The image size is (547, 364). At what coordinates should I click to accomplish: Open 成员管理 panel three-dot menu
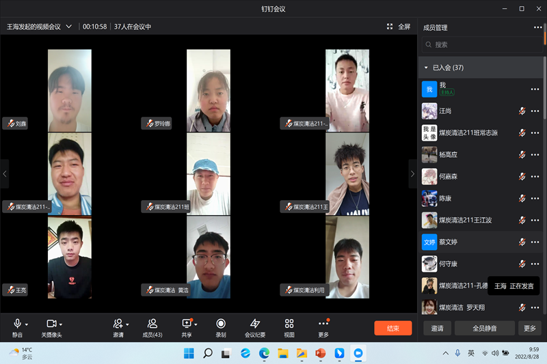537,27
